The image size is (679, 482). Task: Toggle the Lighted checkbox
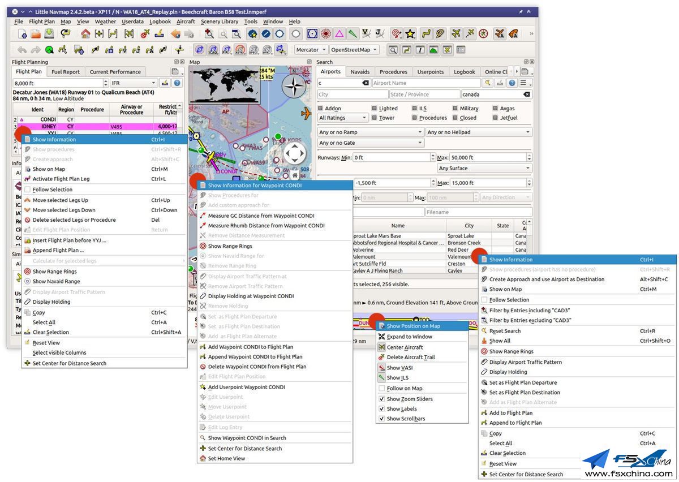375,108
